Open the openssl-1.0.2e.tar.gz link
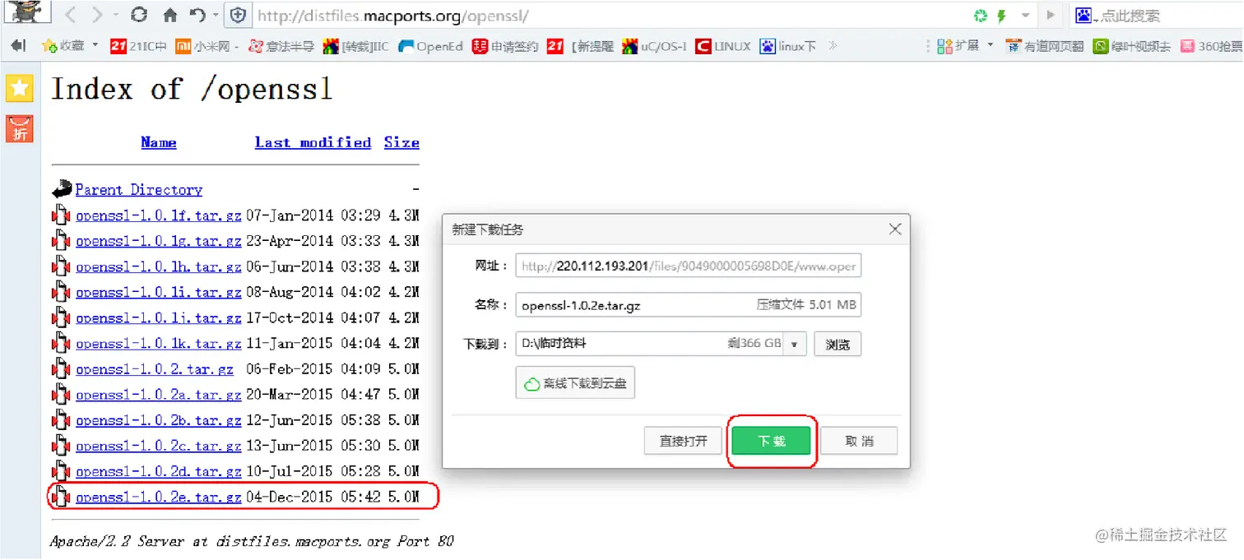Viewport: 1244px width, 560px height. (159, 497)
